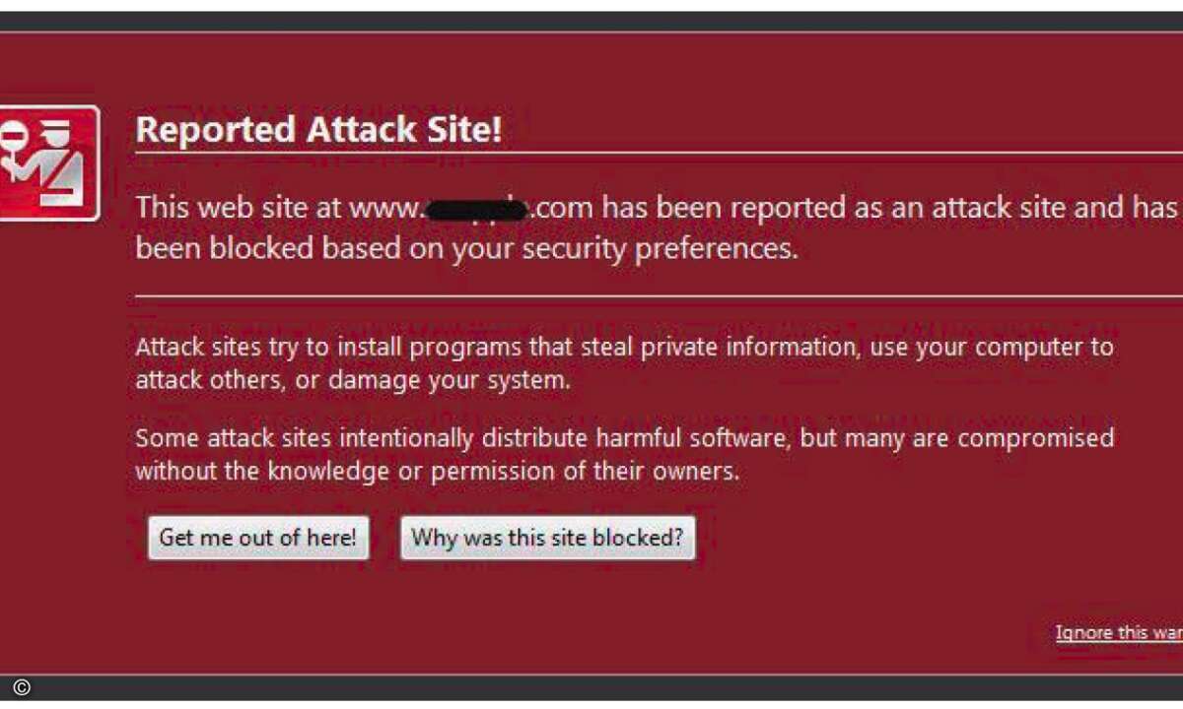Image resolution: width=1183 pixels, height=709 pixels.
Task: Click the Get me out of here! button
Action: 258,539
